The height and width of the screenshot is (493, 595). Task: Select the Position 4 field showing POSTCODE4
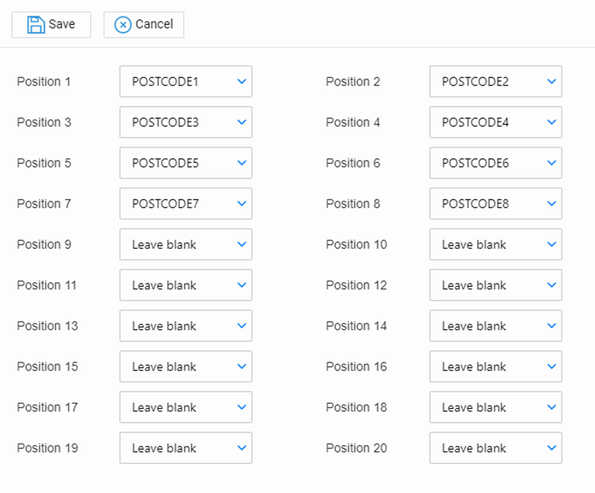click(x=495, y=122)
